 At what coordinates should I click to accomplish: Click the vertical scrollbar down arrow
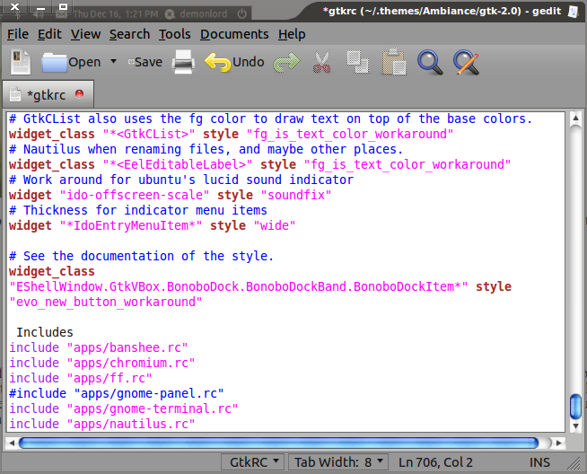(575, 426)
